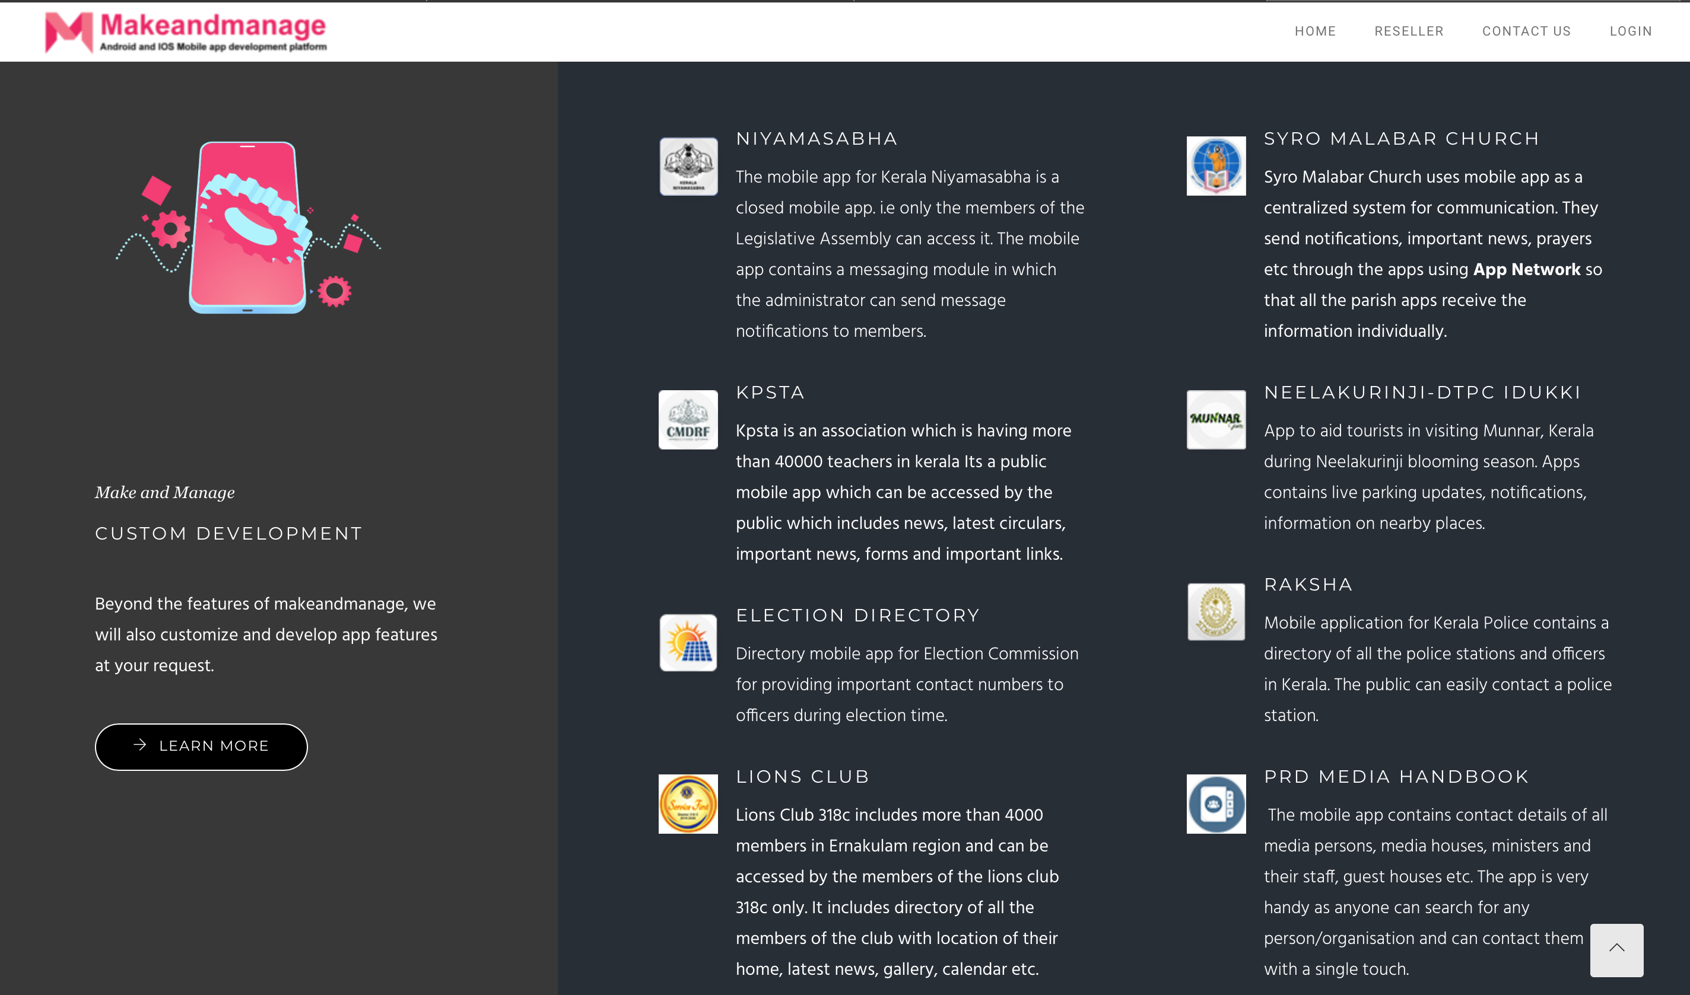Click the PRD MEDIA HANDBOOK heading
This screenshot has width=1690, height=995.
click(x=1396, y=776)
